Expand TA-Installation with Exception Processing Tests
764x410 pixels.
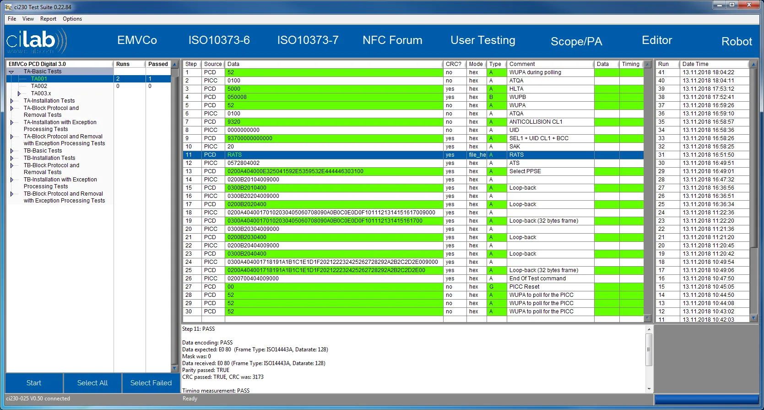[11, 122]
